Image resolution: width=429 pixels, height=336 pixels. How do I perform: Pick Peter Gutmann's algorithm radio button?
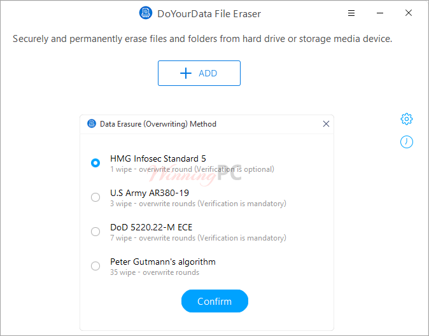[95, 266]
